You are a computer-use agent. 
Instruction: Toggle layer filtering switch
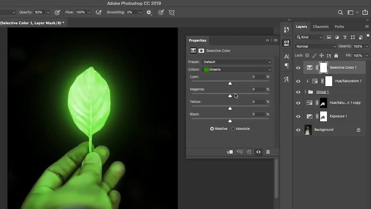(x=368, y=36)
